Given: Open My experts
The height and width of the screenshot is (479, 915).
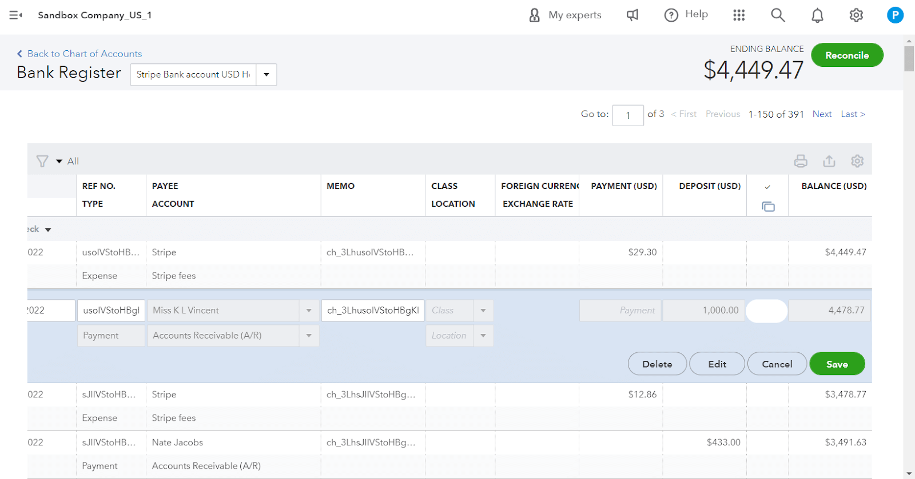Looking at the screenshot, I should coord(565,15).
